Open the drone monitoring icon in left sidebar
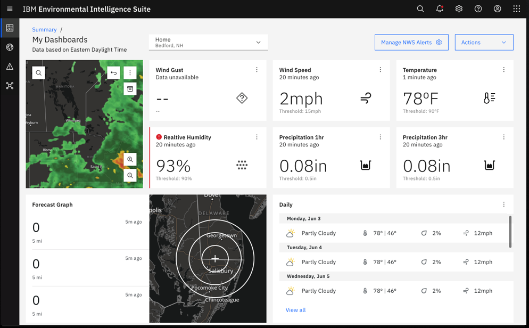The image size is (529, 328). click(10, 86)
